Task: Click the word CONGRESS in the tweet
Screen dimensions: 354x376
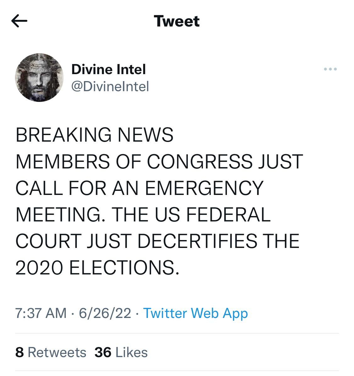Action: pos(199,161)
